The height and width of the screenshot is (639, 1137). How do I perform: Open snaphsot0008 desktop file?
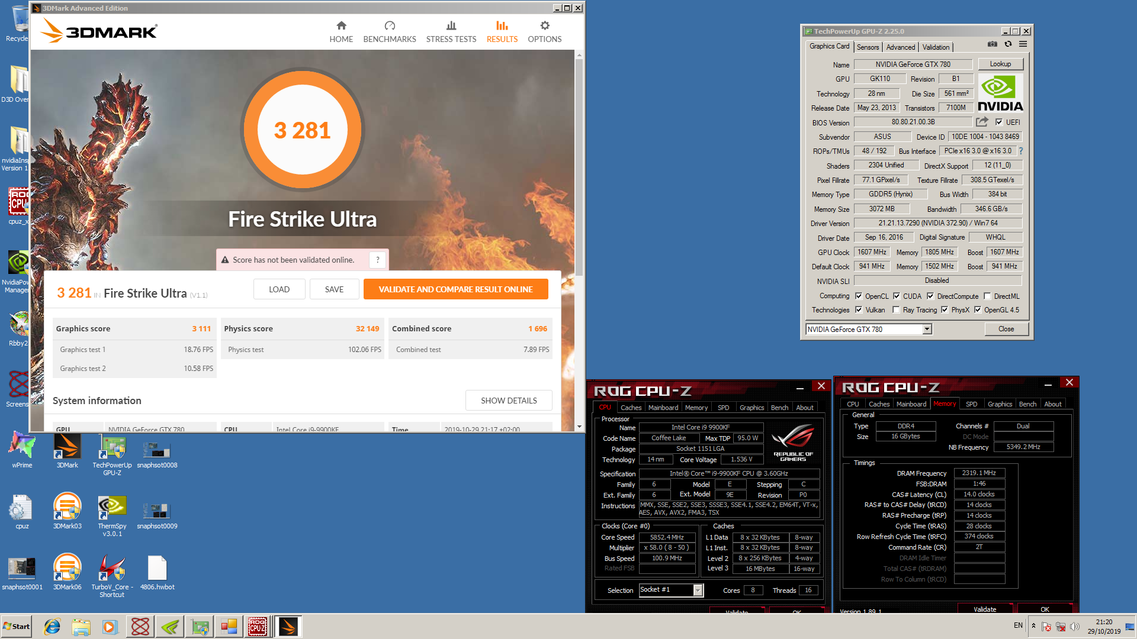pyautogui.click(x=157, y=454)
